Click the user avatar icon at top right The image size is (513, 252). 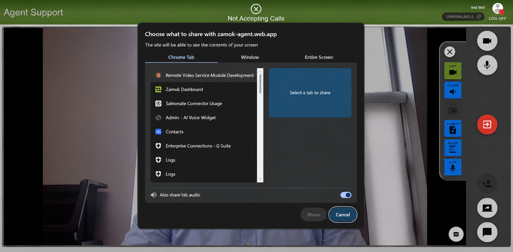[x=498, y=8]
